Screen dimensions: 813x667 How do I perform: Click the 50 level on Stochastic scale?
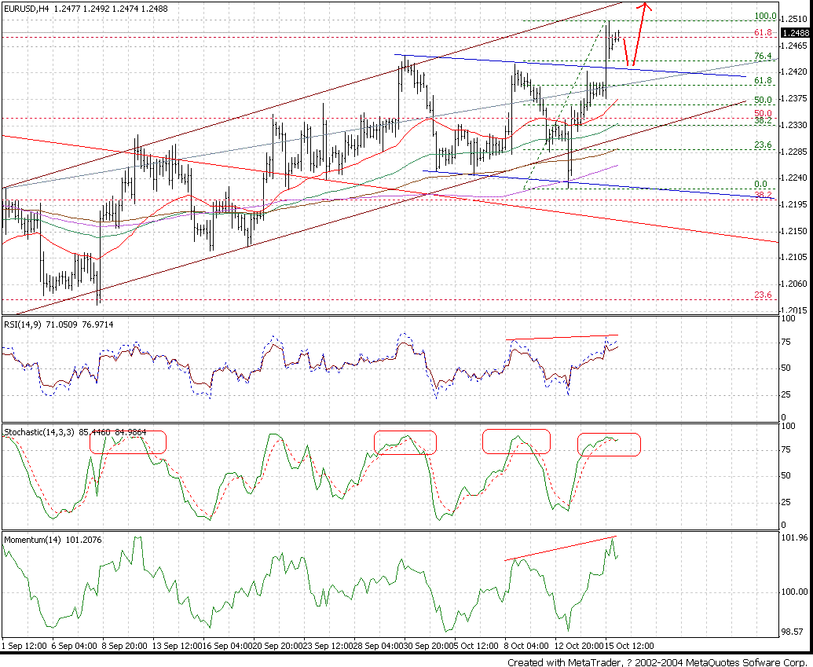[x=786, y=475]
